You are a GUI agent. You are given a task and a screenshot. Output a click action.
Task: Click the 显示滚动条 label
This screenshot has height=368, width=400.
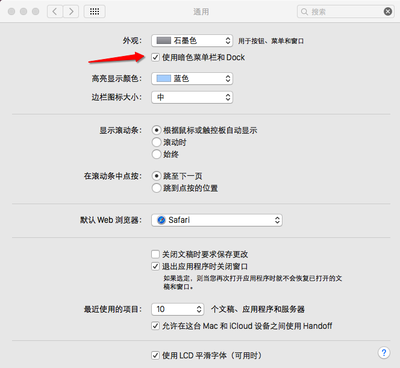[120, 130]
